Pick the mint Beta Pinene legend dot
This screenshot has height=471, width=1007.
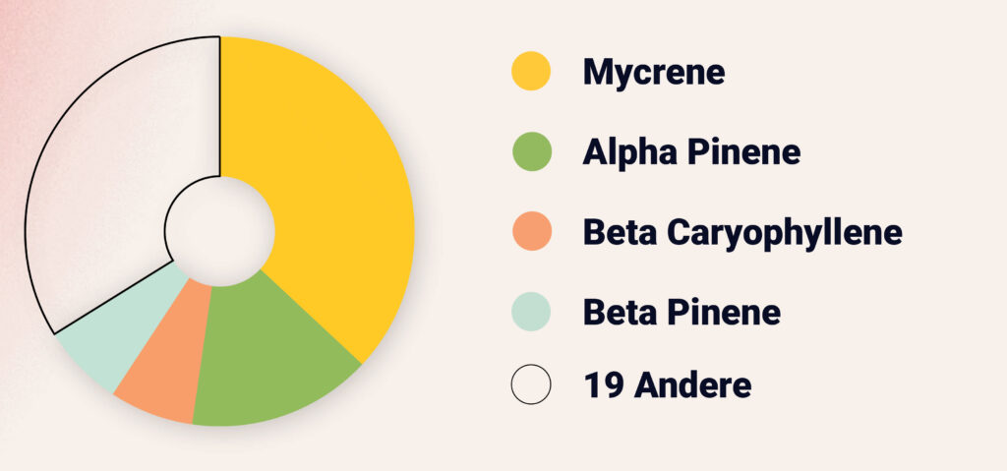pyautogui.click(x=531, y=312)
